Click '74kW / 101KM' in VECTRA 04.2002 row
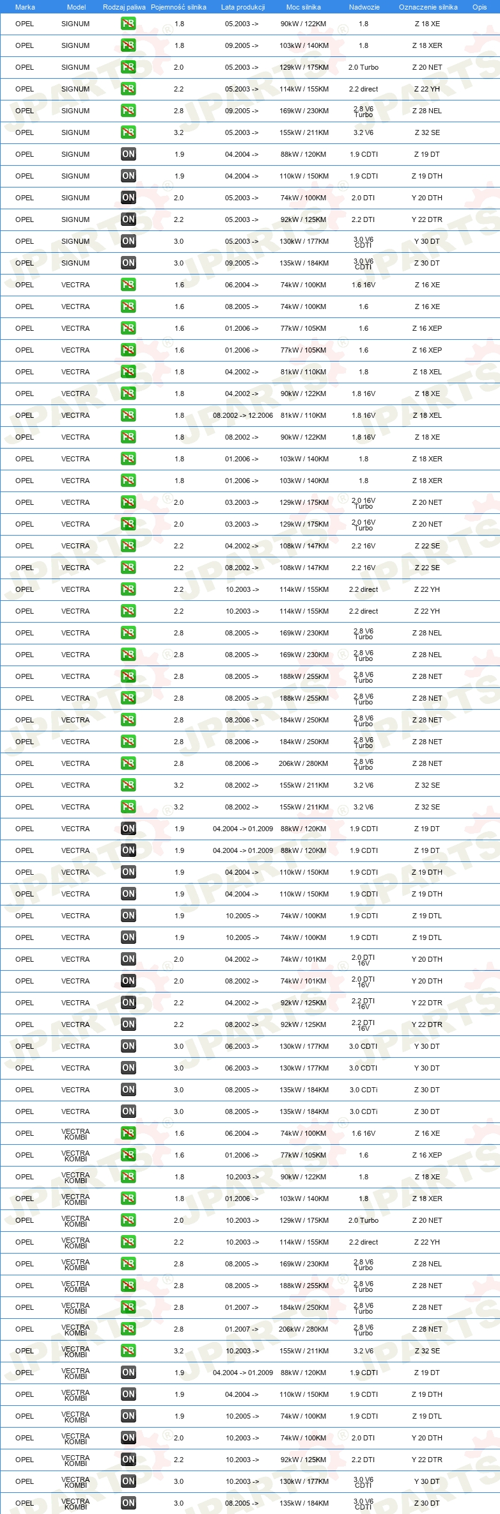Image resolution: width=500 pixels, height=1514 pixels. pyautogui.click(x=304, y=959)
